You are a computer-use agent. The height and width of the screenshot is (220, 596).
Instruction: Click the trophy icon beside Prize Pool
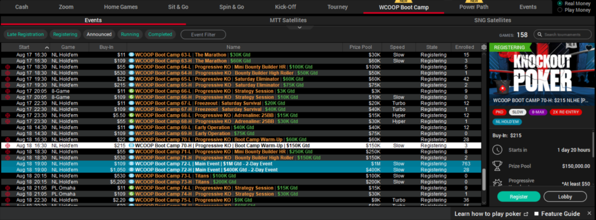click(497, 166)
